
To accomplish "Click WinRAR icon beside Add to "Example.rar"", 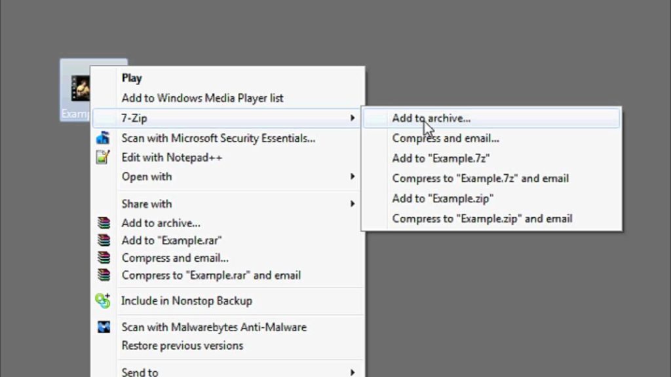I will [104, 240].
